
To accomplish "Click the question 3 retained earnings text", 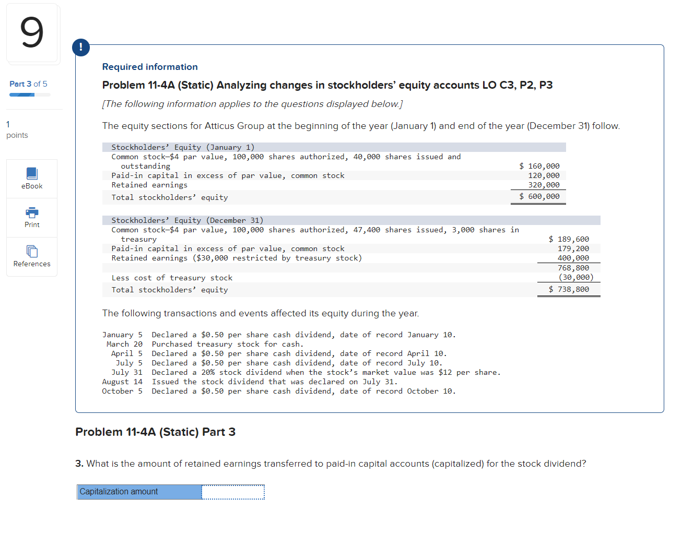I will (331, 464).
